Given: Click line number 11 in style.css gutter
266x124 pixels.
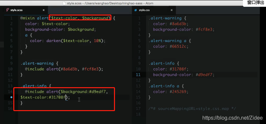Looking at the screenshot, I should [x=138, y=75].
